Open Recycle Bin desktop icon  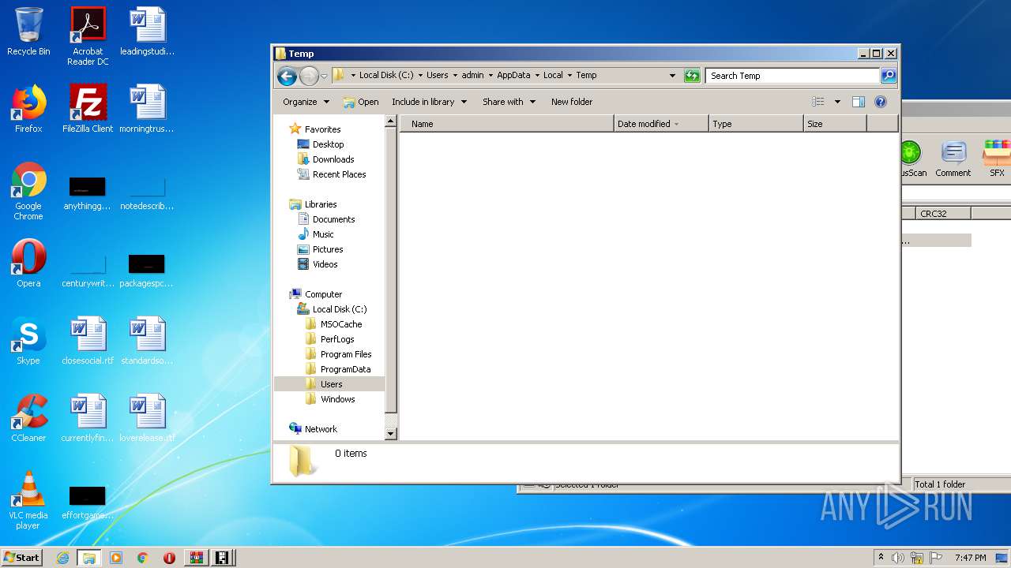pos(28,32)
